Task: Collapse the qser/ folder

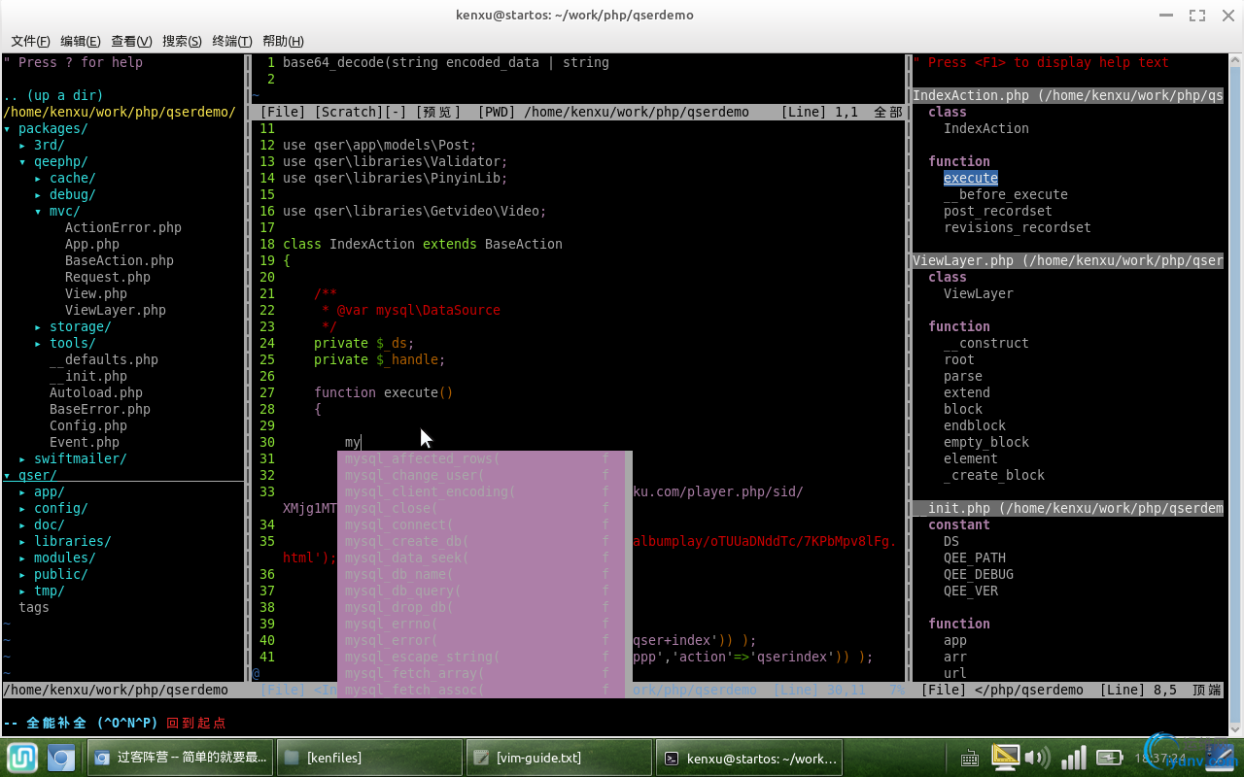Action: [30, 475]
